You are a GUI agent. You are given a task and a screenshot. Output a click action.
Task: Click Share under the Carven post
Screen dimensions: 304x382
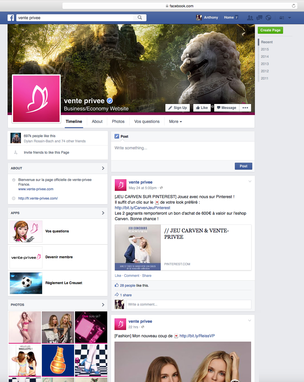click(147, 276)
